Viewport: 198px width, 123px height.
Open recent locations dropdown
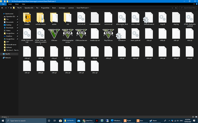8,8
